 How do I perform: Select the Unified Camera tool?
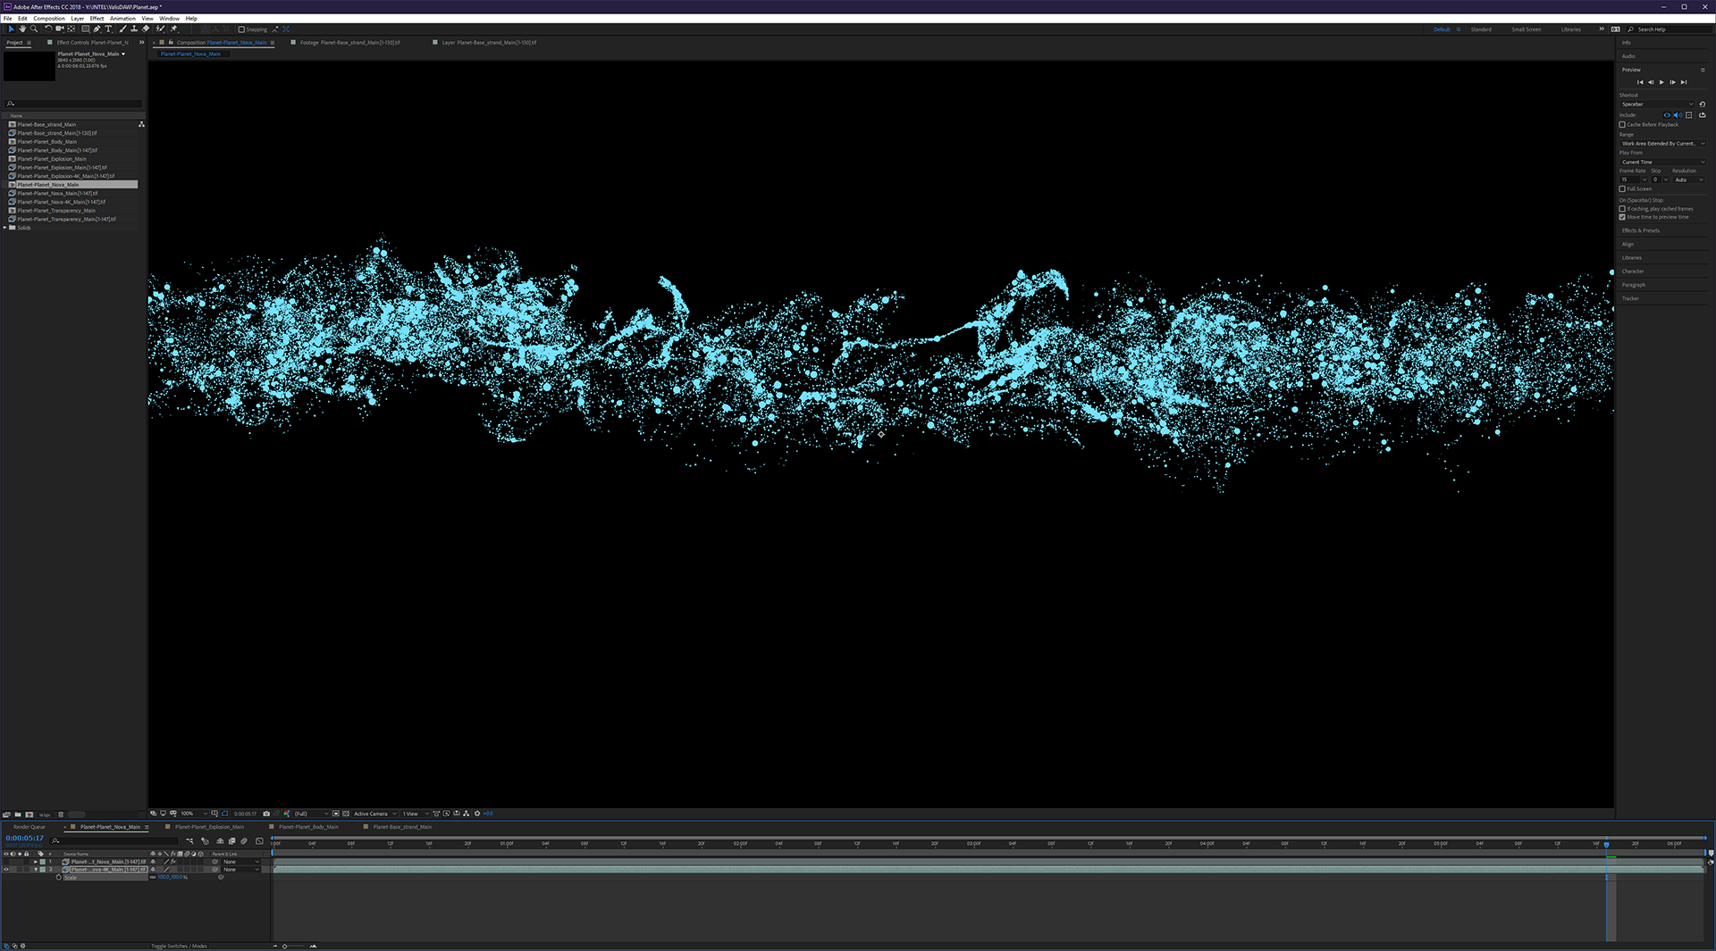click(x=60, y=29)
